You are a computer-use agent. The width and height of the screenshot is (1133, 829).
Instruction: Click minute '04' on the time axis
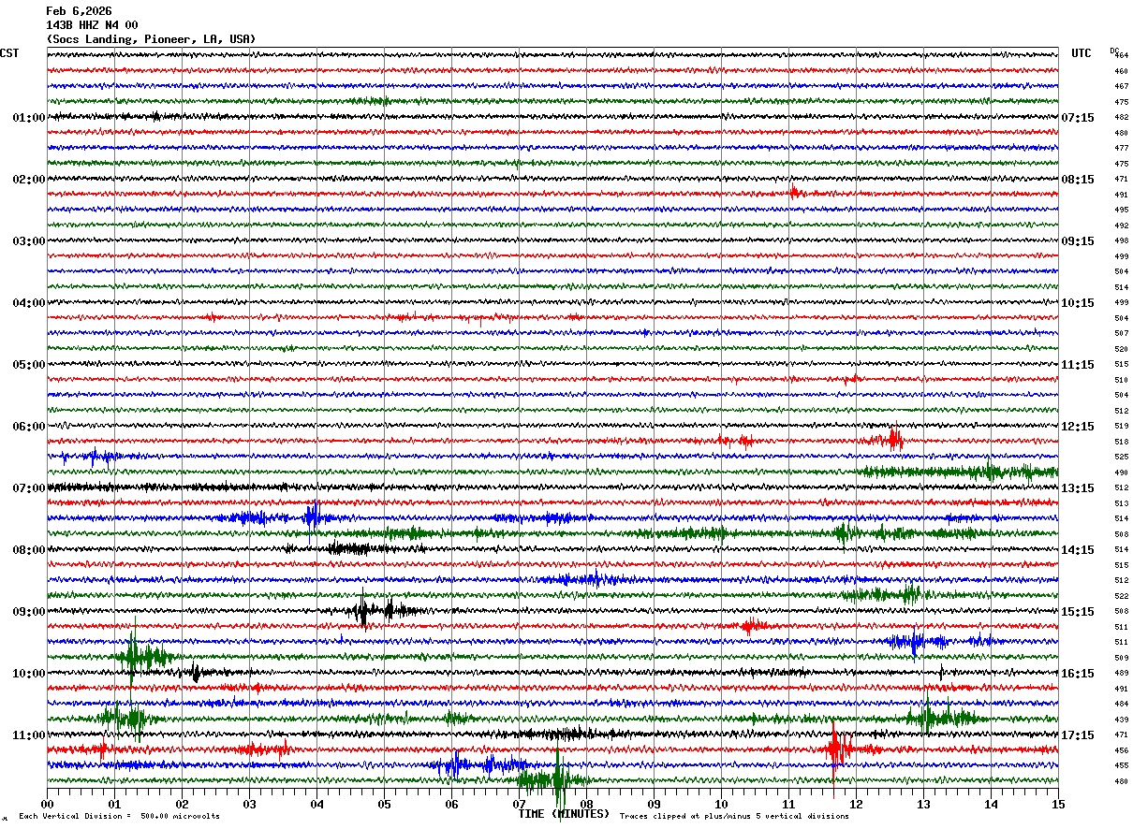316,805
